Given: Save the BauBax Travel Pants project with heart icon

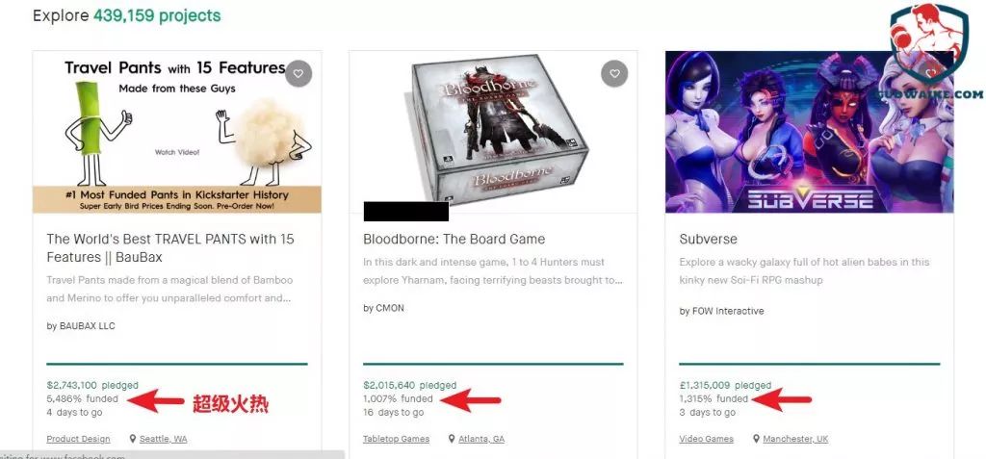Looking at the screenshot, I should pos(298,73).
